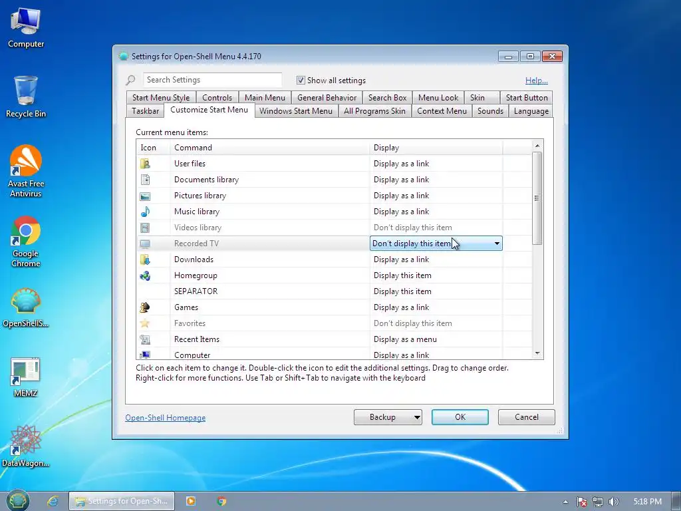Click Display as a link for Downloads
This screenshot has width=681, height=511.
click(x=401, y=260)
